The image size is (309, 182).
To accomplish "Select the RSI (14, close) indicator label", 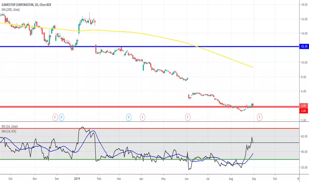I will point(10,126).
